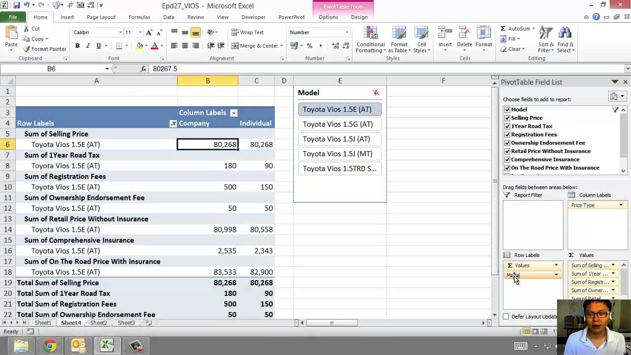Switch to Sheet2 worksheet tab
This screenshot has height=355, width=631.
click(x=99, y=323)
